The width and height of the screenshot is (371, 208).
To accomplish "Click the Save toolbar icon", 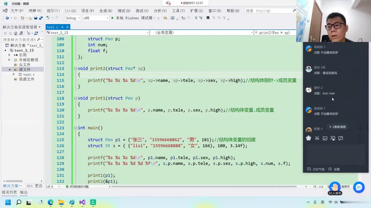I will (36, 18).
